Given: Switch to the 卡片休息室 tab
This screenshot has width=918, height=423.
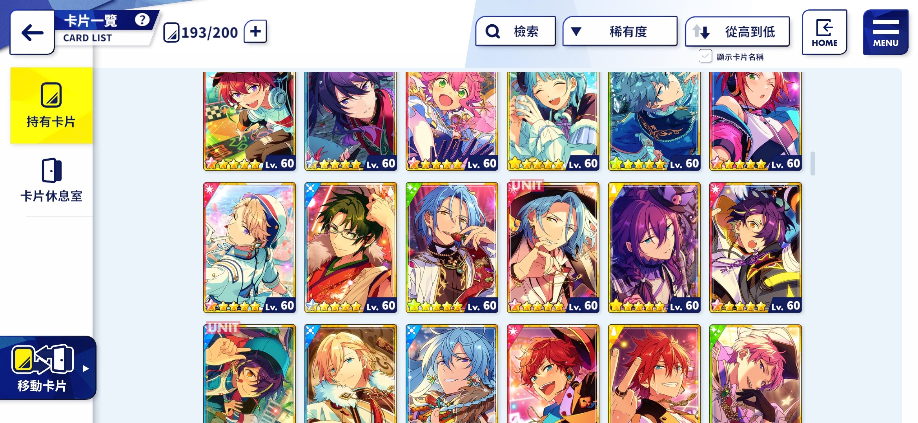Looking at the screenshot, I should pos(52,181).
